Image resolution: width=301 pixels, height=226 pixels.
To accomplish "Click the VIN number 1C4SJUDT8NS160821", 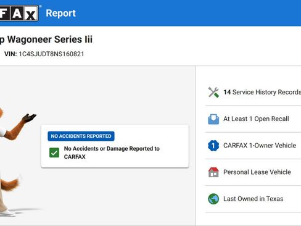I will pyautogui.click(x=51, y=54).
